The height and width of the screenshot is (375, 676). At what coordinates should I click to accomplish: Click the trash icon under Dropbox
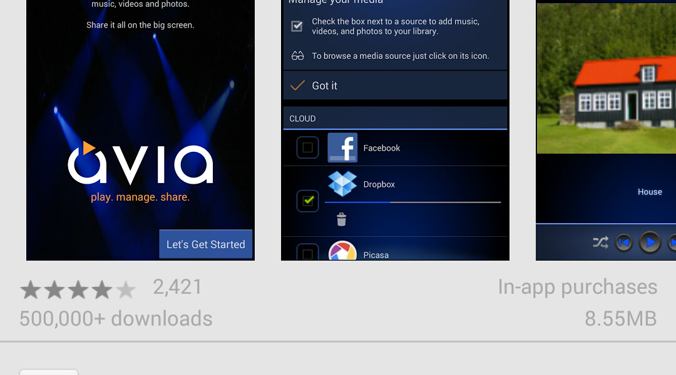(342, 219)
